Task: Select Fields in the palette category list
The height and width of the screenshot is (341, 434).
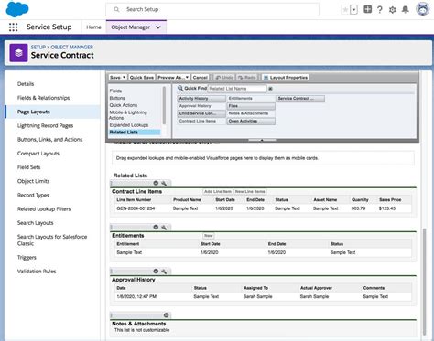Action: [x=115, y=91]
